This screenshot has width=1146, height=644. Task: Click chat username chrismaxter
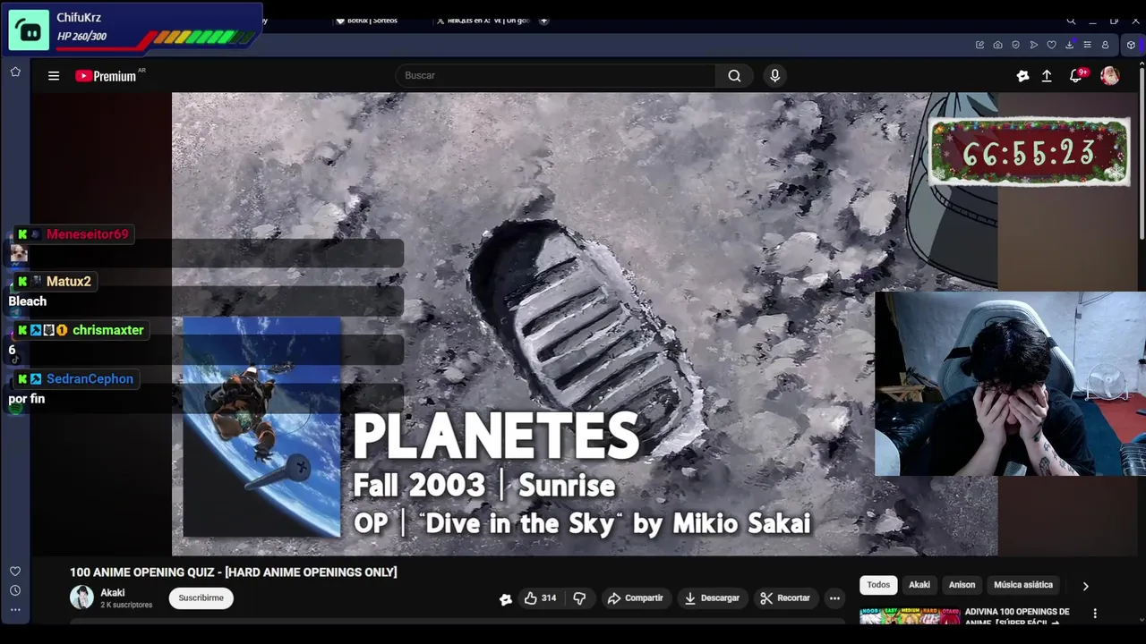pos(108,330)
